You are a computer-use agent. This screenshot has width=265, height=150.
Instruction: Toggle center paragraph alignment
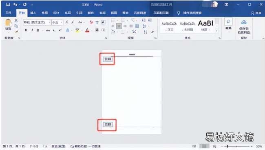pos(119,26)
